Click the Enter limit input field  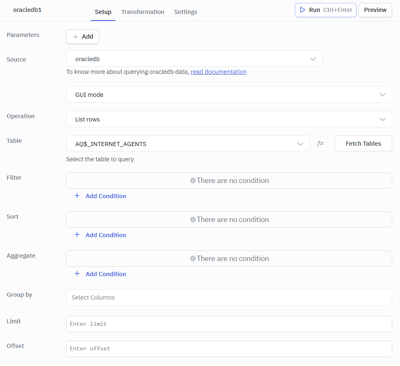pos(229,324)
